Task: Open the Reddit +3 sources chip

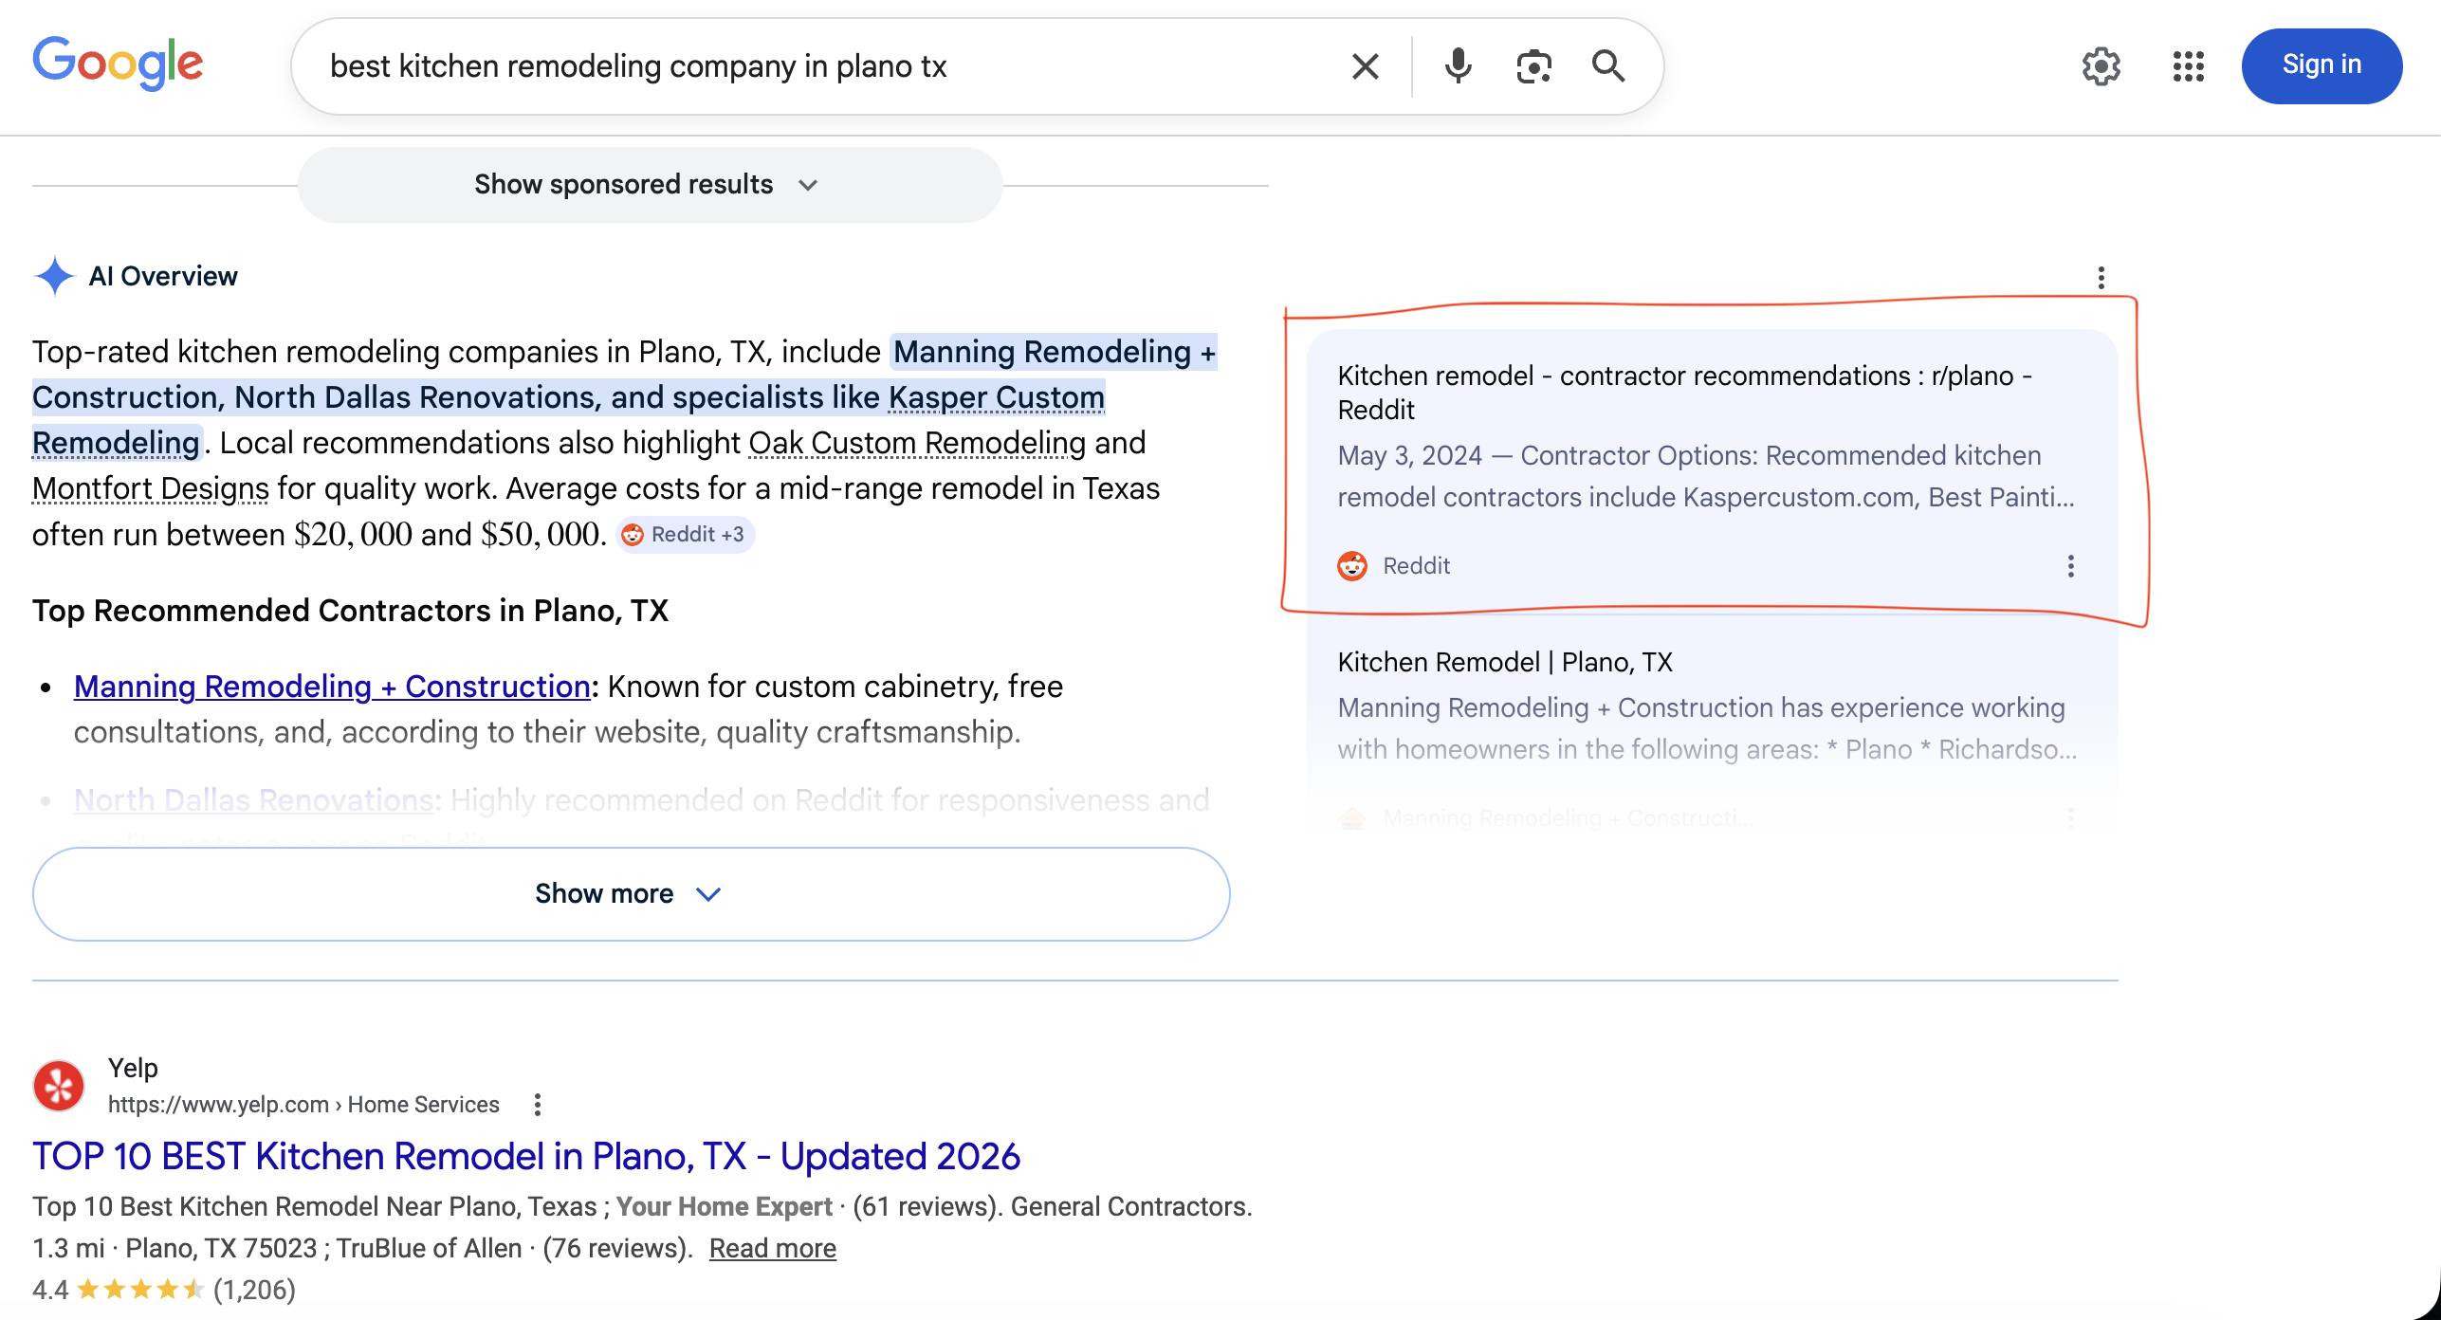Action: tap(685, 534)
